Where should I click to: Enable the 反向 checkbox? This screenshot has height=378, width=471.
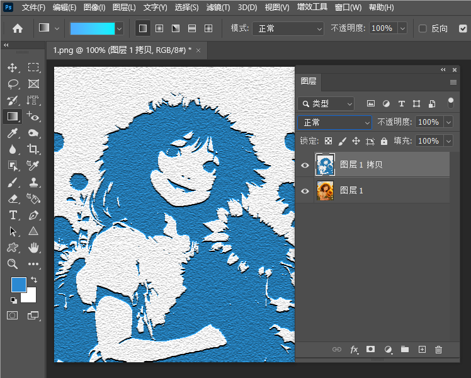pos(423,28)
